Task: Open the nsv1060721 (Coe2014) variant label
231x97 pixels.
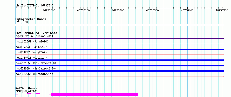Action: (x=31, y=58)
